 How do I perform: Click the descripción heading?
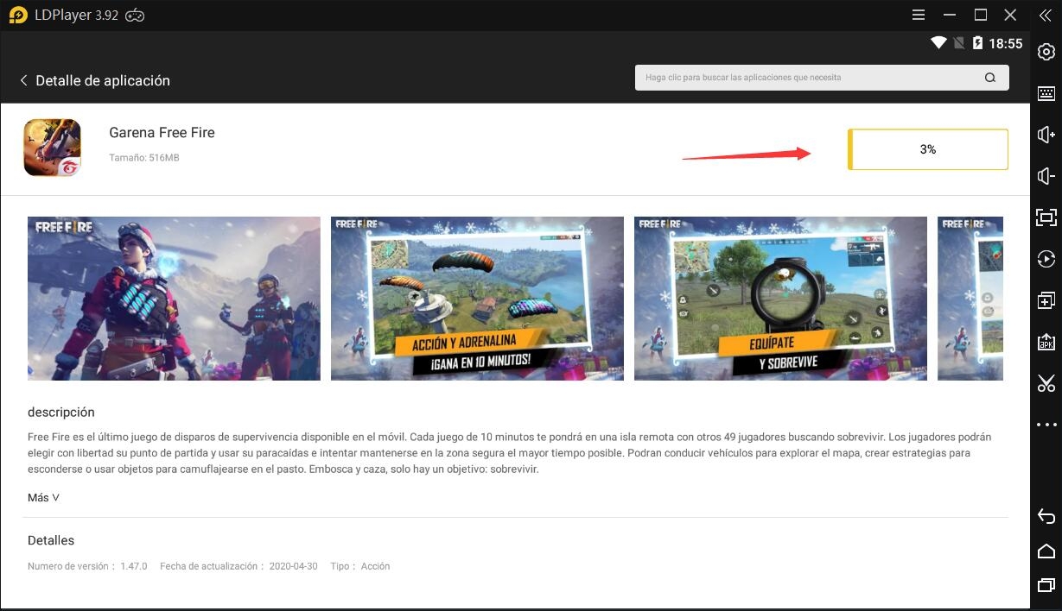[61, 413]
